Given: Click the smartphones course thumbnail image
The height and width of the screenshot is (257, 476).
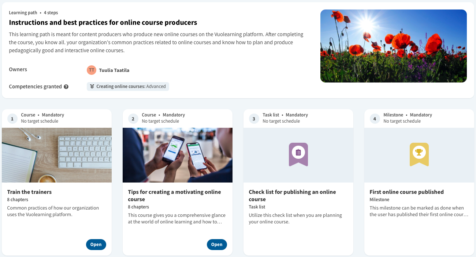Looking at the screenshot, I should pos(178,155).
